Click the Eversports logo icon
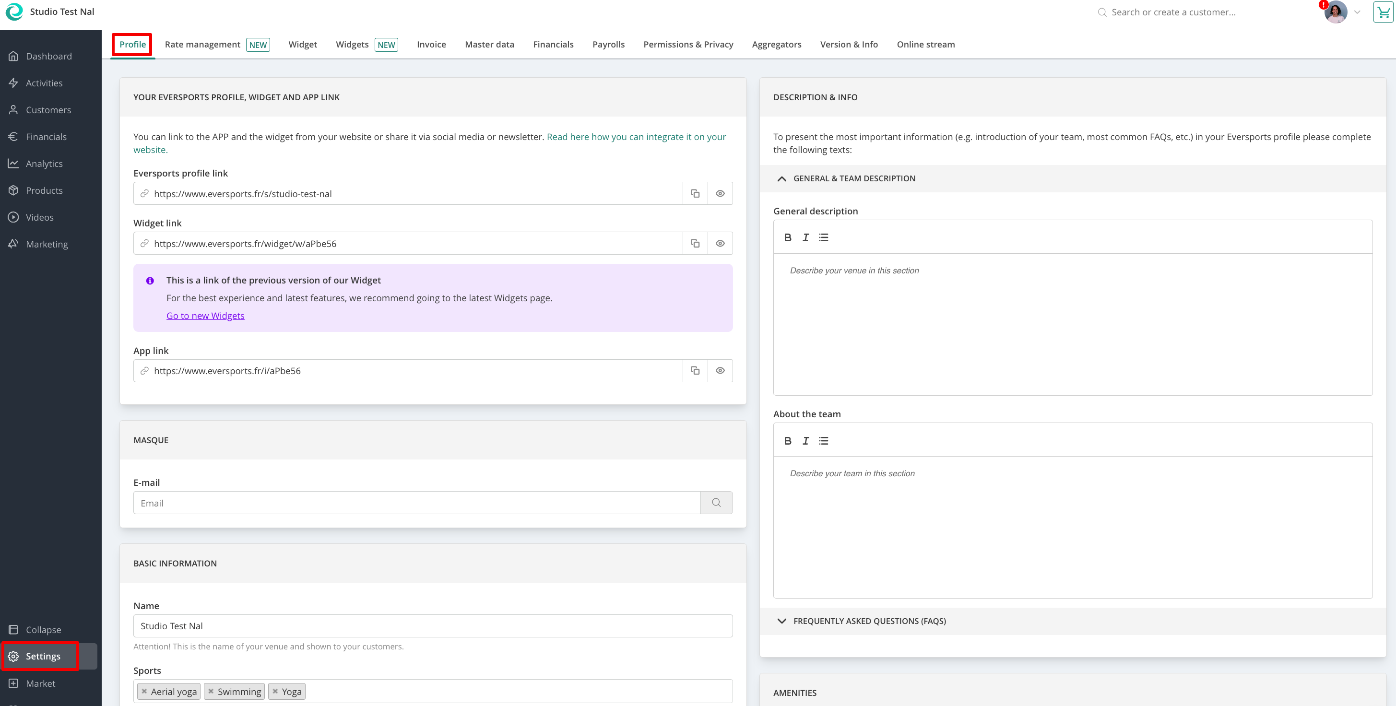The width and height of the screenshot is (1396, 706). click(x=14, y=12)
